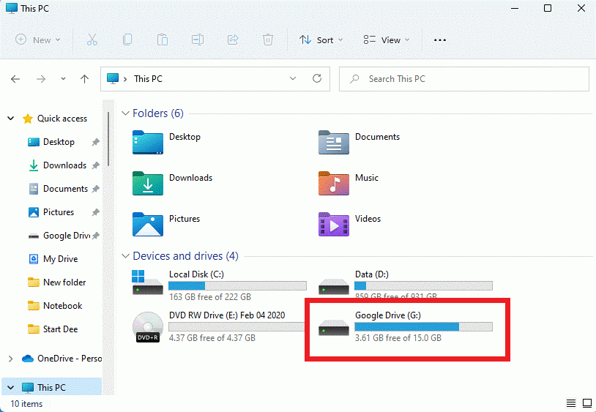Open recent locations dropdown chevron
Screen dimensions: 596x412
point(63,79)
